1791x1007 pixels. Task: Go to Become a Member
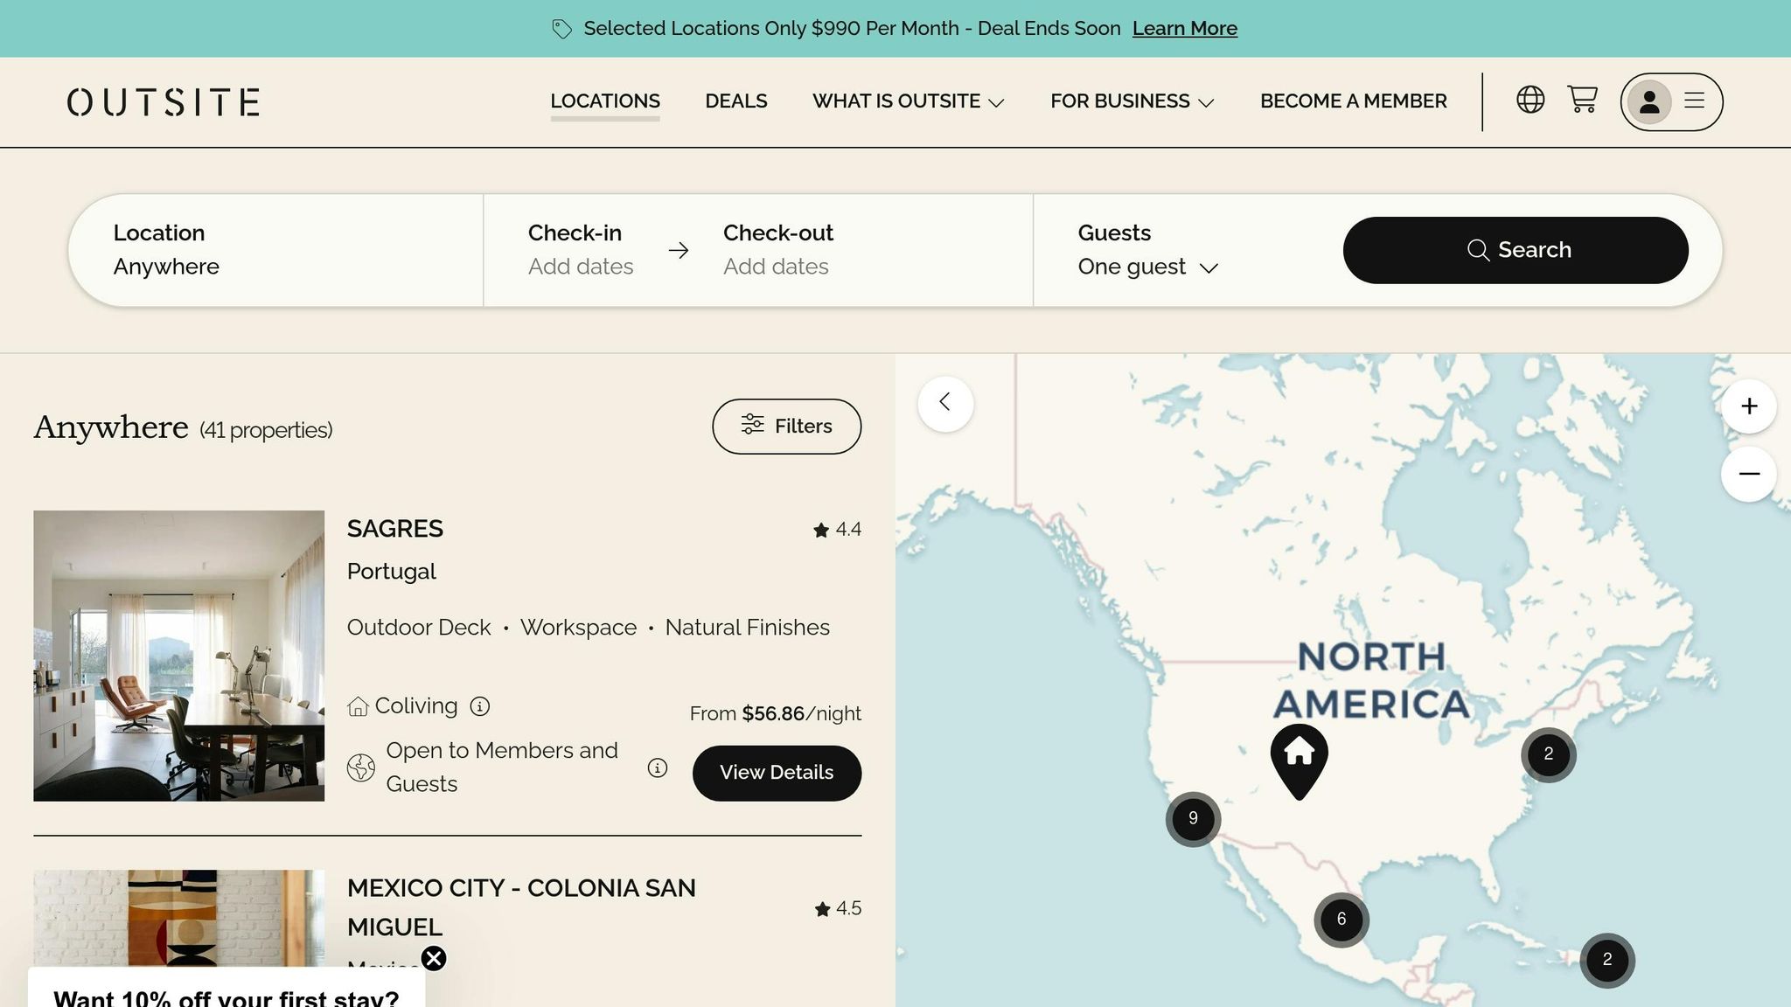(x=1353, y=101)
